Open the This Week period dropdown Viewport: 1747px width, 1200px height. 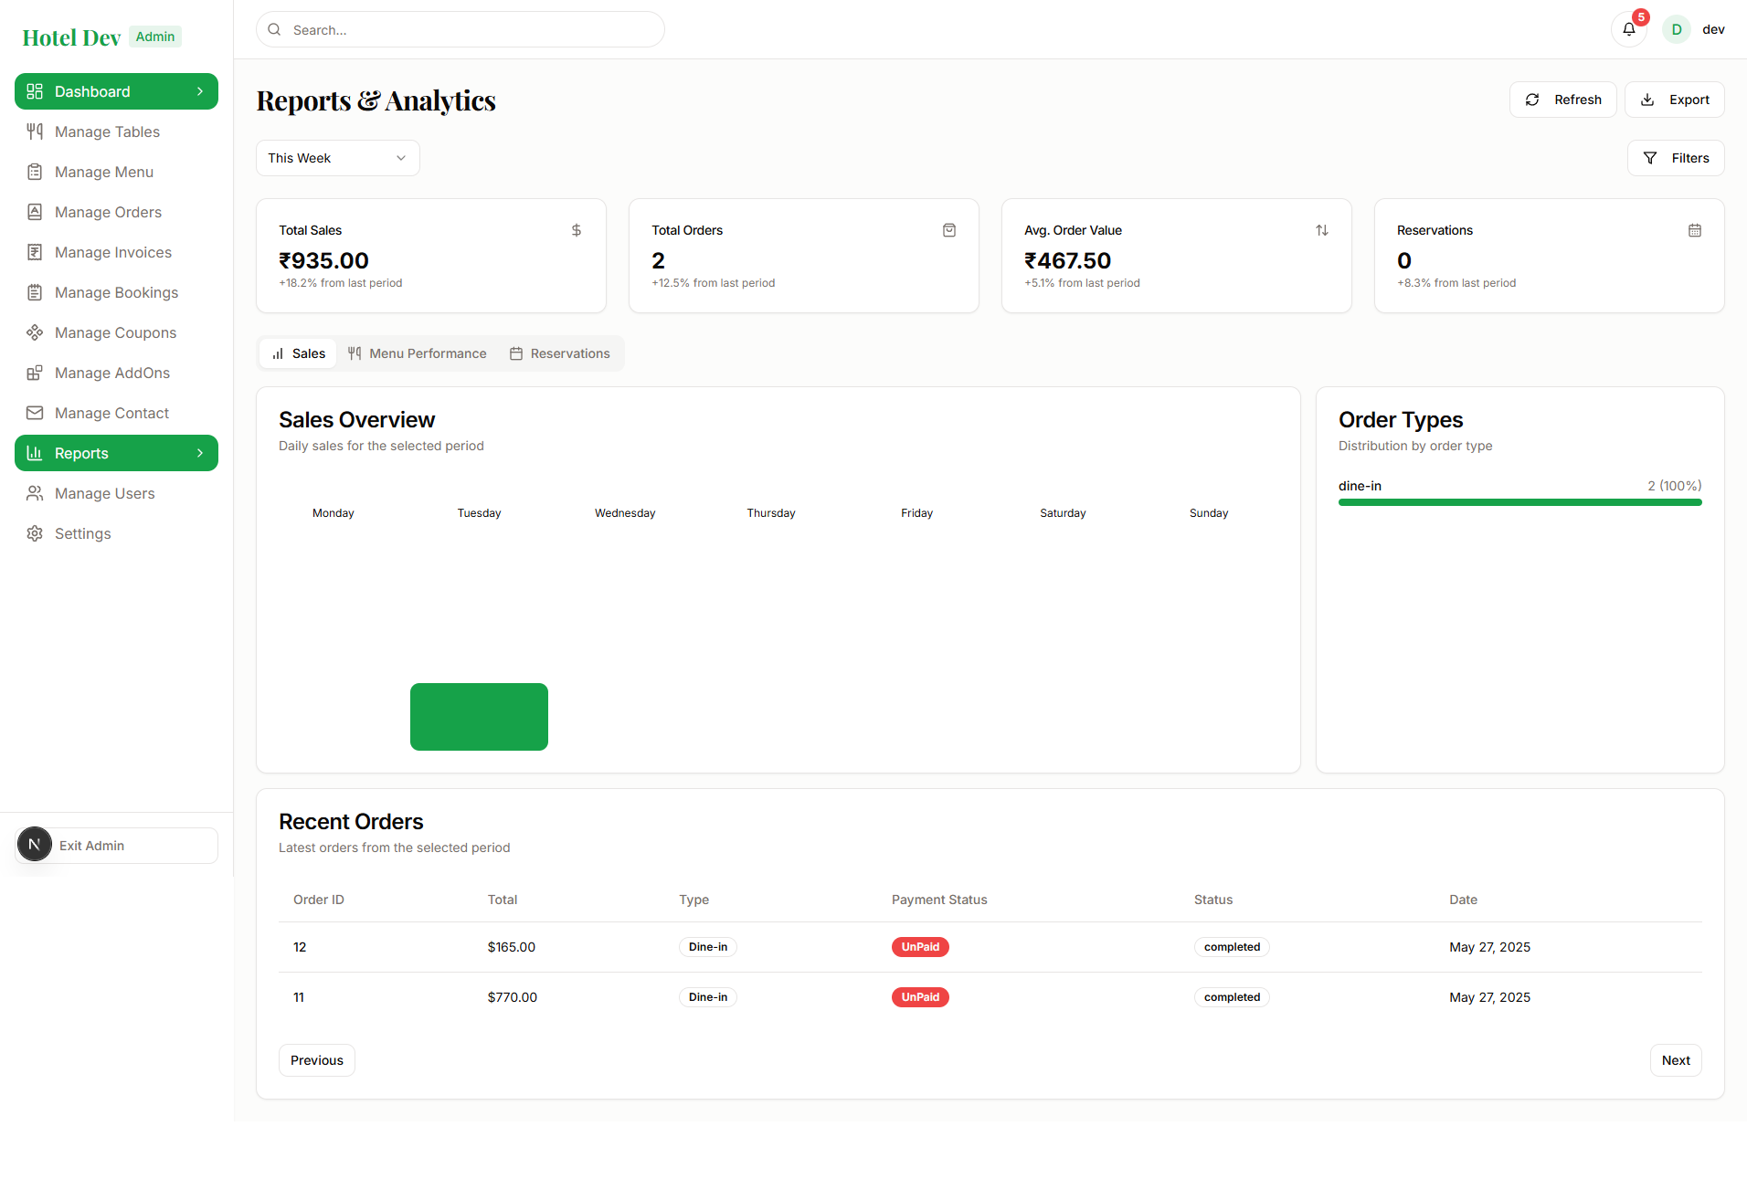pyautogui.click(x=337, y=158)
